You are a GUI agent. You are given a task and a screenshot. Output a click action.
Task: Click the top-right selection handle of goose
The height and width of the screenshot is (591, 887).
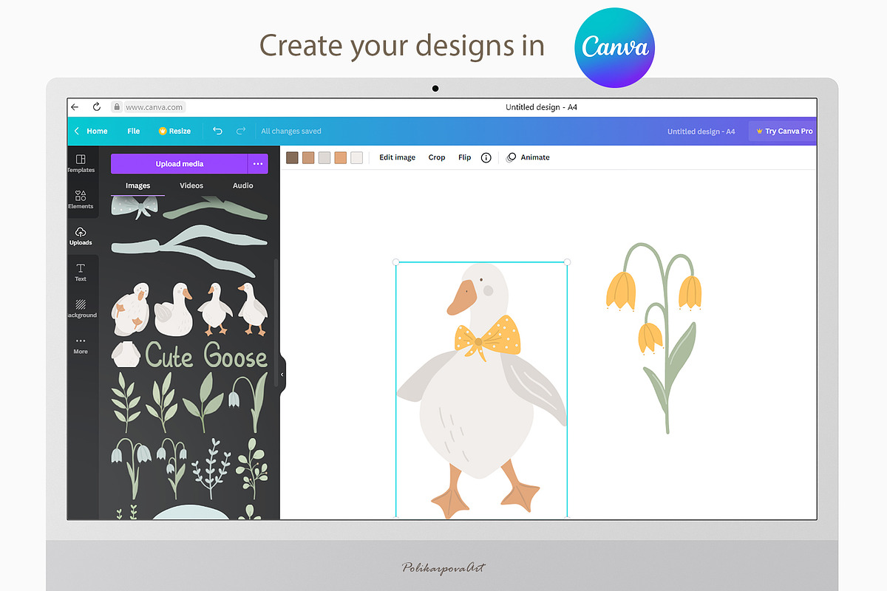568,262
